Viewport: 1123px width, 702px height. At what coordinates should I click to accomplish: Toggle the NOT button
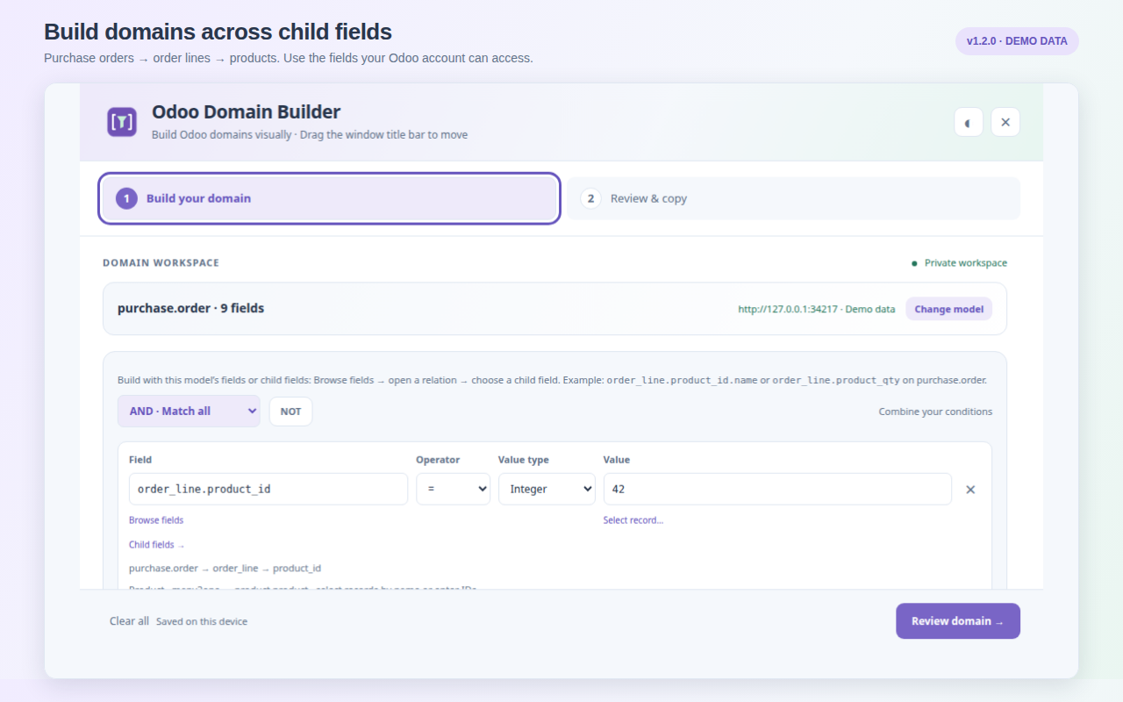click(290, 412)
